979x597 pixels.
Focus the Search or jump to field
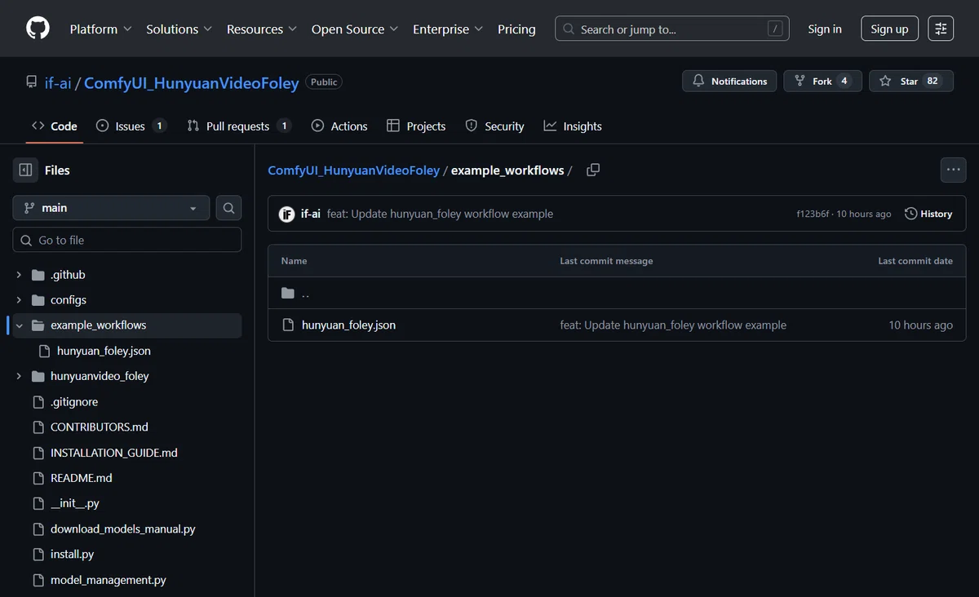(x=672, y=29)
